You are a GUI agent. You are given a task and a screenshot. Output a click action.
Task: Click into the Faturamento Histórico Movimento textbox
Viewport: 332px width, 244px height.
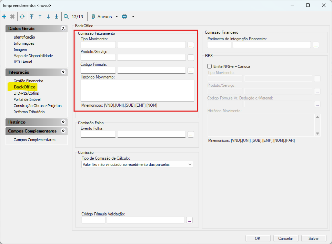point(137,91)
